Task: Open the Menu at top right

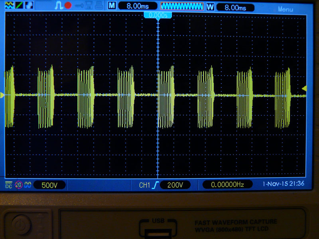Action: click(285, 9)
